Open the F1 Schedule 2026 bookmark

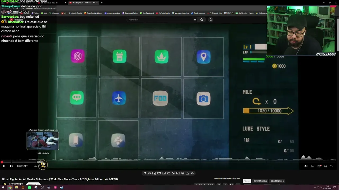pyautogui.click(x=215, y=13)
